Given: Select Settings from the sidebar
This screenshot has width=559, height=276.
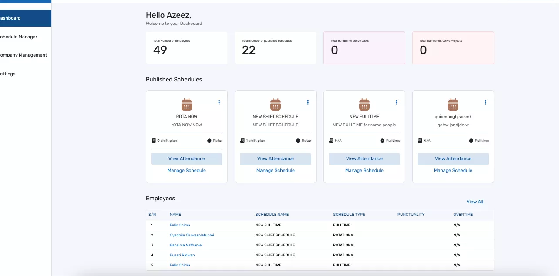Looking at the screenshot, I should click(x=8, y=74).
